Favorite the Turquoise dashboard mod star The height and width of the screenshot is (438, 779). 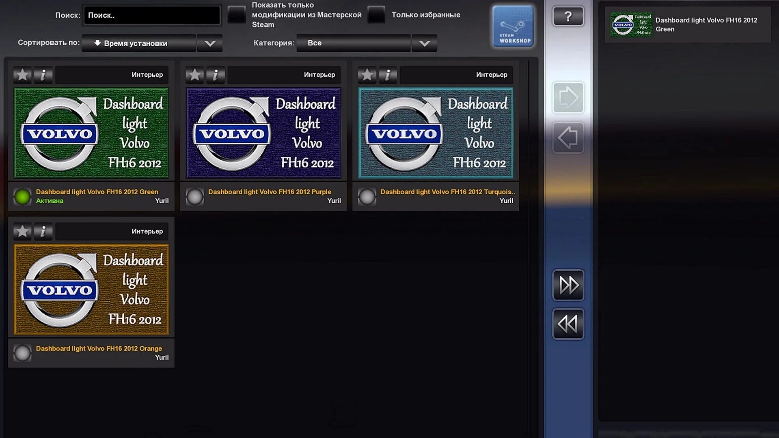coord(367,75)
